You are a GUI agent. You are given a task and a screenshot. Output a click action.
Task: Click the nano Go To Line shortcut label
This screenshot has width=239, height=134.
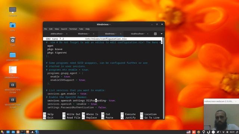tap(152, 118)
